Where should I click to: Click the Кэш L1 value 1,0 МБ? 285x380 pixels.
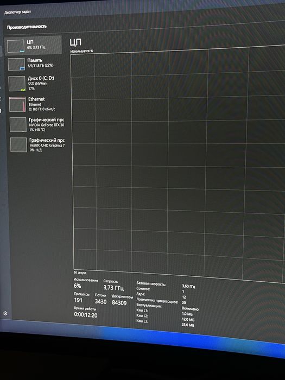[187, 314]
